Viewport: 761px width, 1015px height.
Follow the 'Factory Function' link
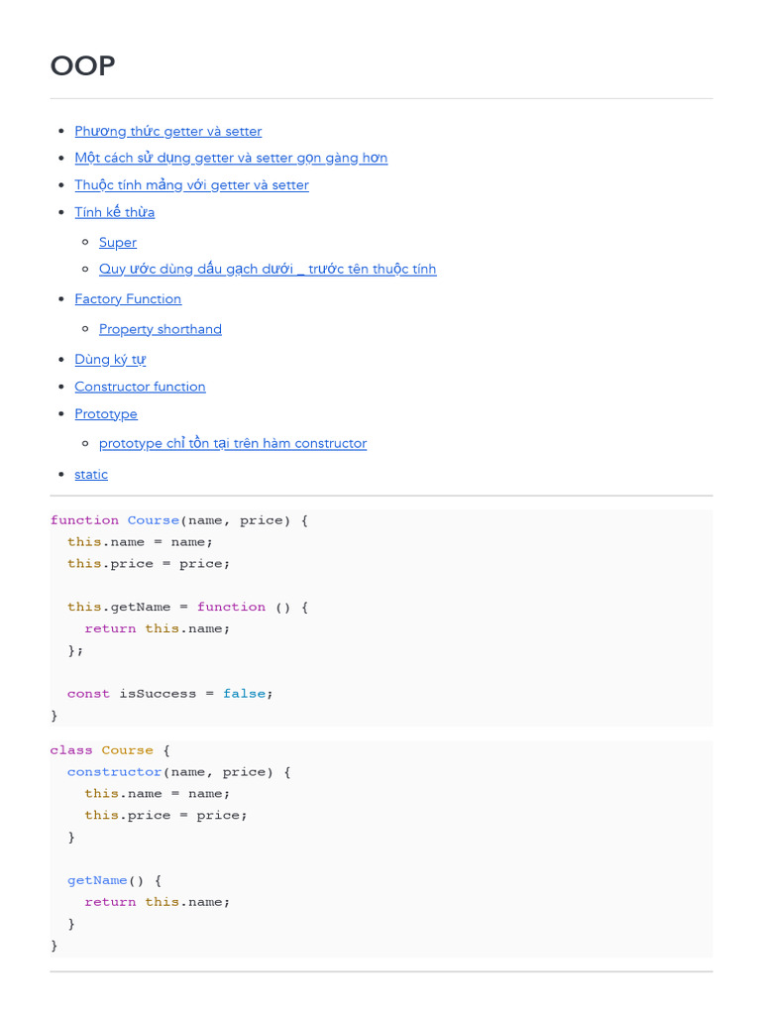128,298
